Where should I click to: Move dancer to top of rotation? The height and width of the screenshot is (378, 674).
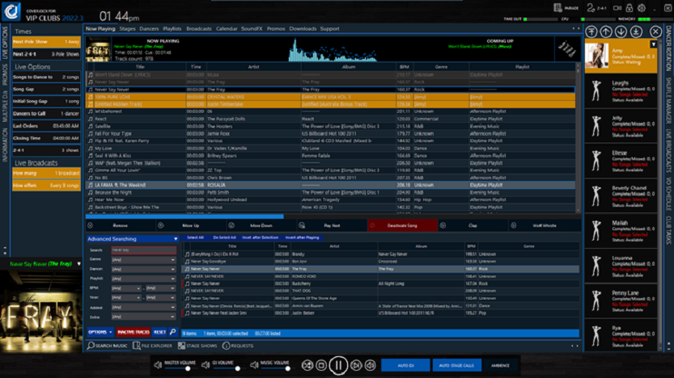coord(591,31)
